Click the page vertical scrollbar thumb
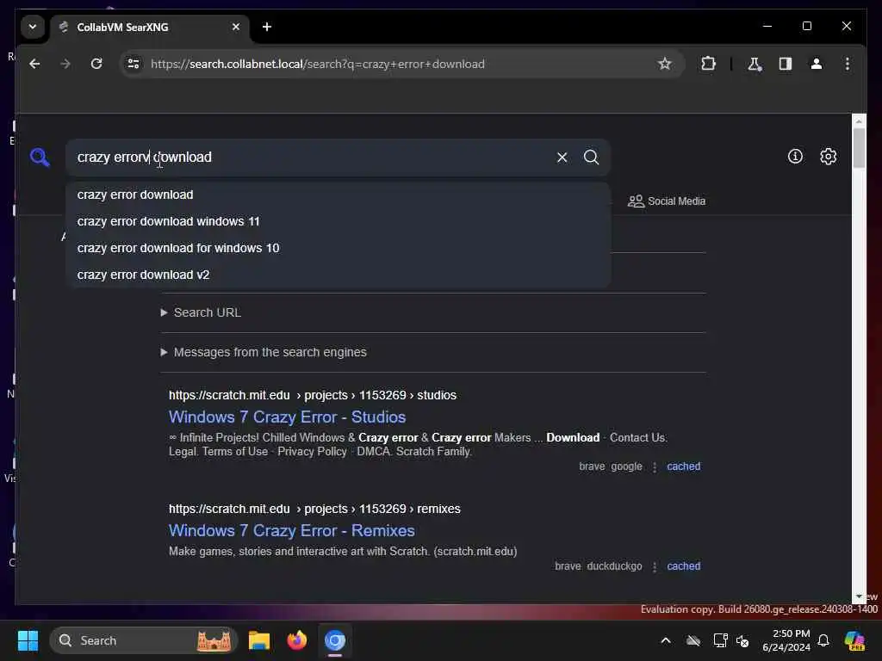The image size is (882, 661). 859,148
